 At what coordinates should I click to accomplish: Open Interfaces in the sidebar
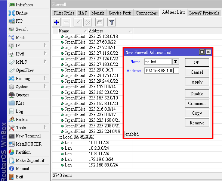click(28, 5)
